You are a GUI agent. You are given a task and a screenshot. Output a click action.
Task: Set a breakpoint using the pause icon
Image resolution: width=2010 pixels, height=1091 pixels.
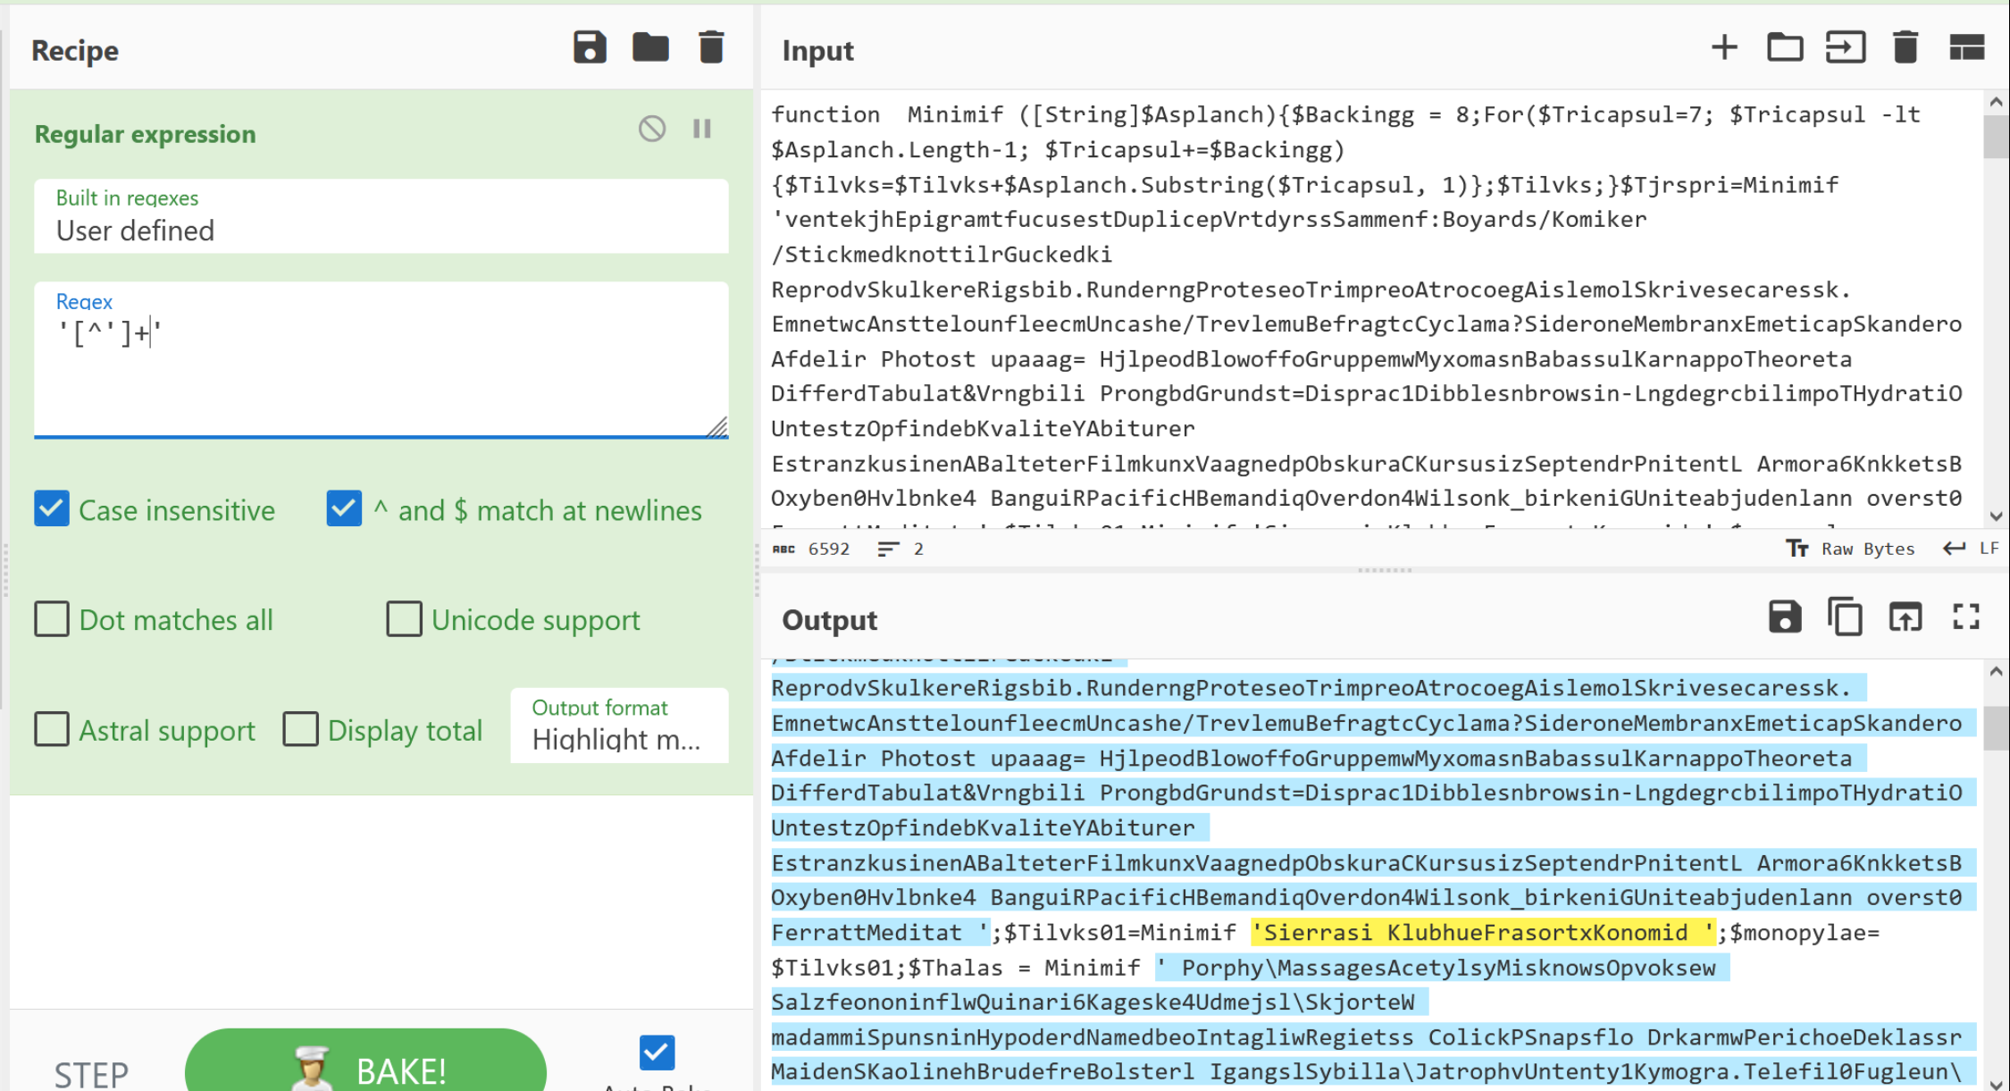pos(702,130)
